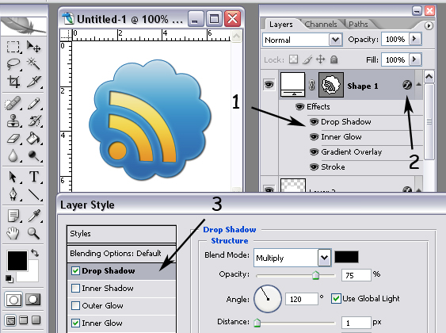
Task: Switch to the Channels tab
Action: pyautogui.click(x=321, y=25)
